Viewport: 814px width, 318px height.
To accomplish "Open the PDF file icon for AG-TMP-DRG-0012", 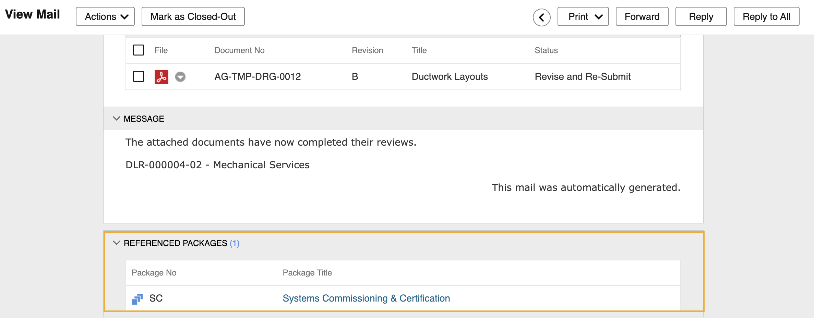I will pos(161,77).
